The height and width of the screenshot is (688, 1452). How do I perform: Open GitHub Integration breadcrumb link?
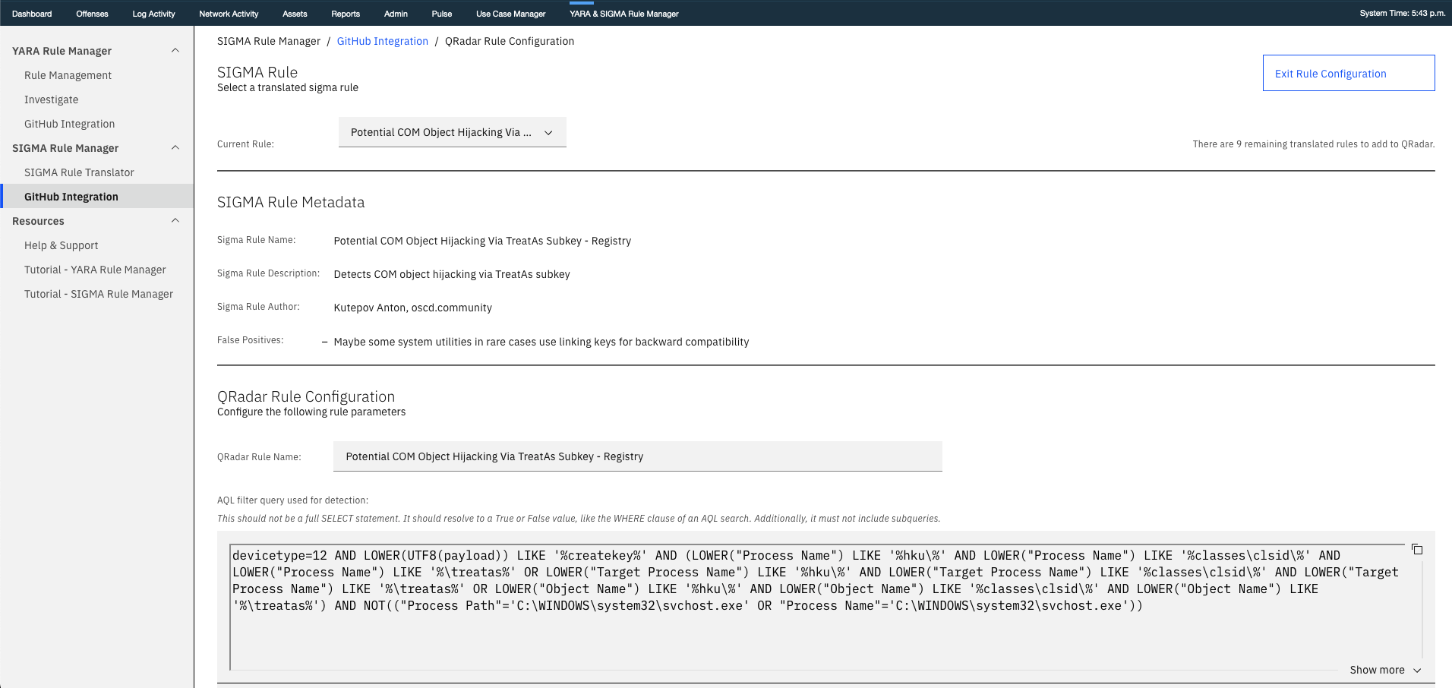(382, 40)
